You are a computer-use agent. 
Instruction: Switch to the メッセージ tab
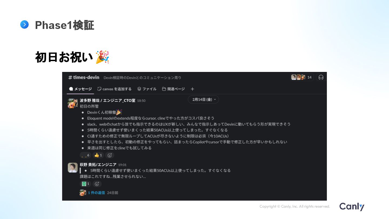81,89
